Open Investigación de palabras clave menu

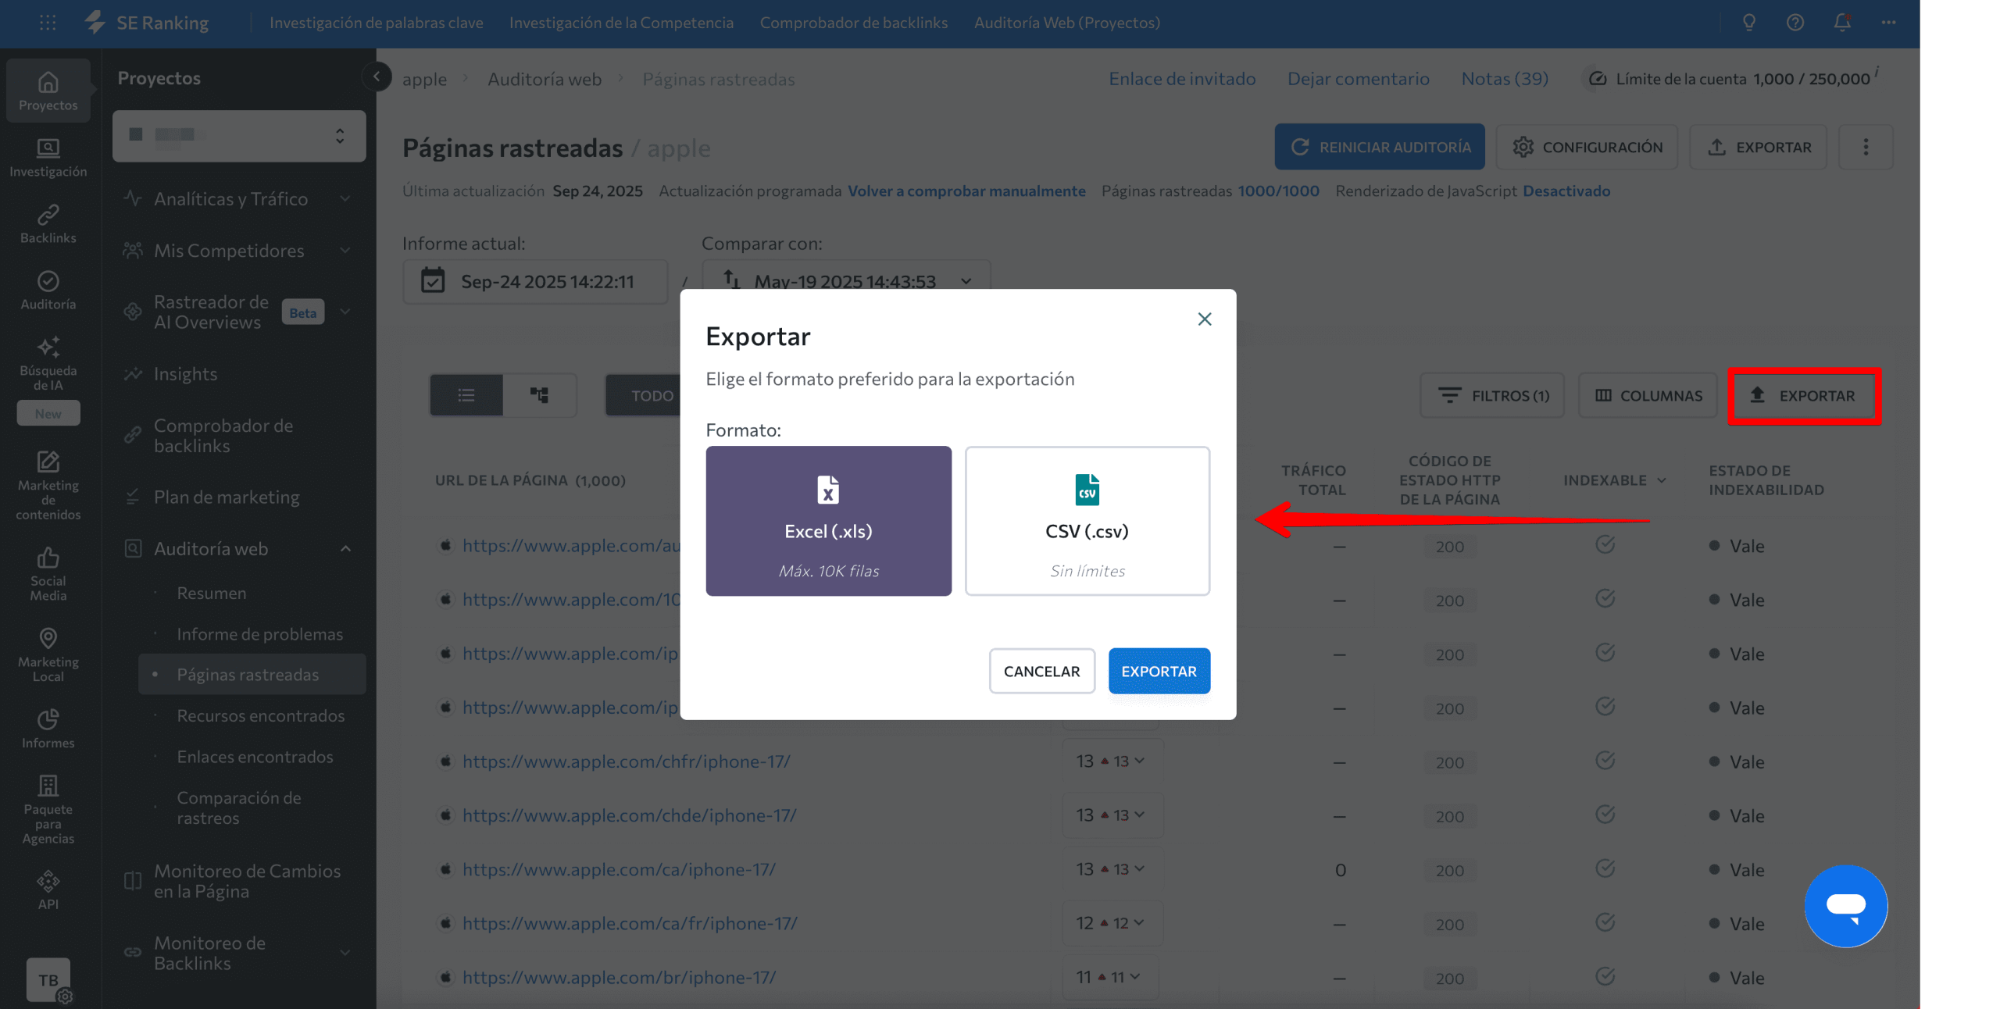pyautogui.click(x=377, y=23)
